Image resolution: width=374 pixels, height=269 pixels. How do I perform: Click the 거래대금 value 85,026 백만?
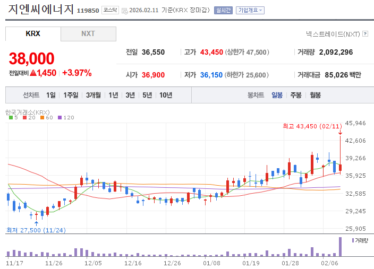343,75
